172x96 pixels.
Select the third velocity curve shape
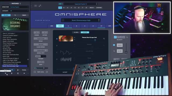click(121, 37)
